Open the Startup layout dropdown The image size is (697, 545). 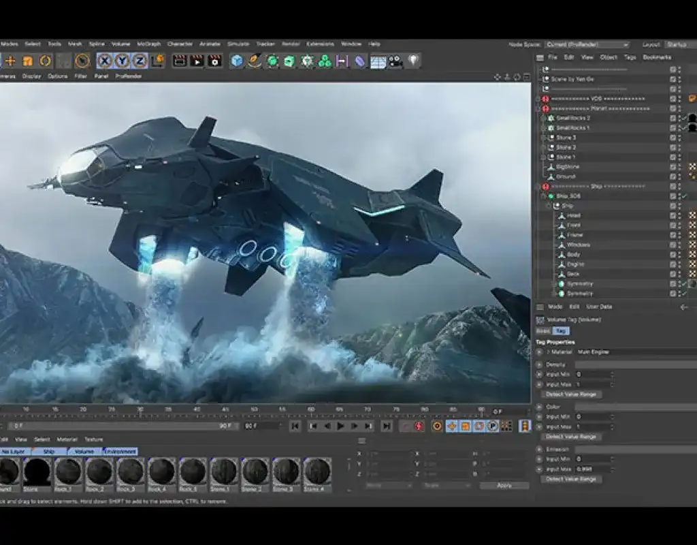click(677, 45)
